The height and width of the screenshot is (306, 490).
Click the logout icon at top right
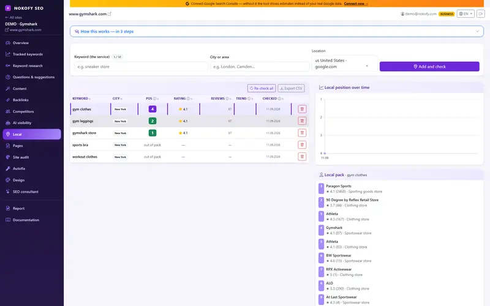click(x=481, y=13)
